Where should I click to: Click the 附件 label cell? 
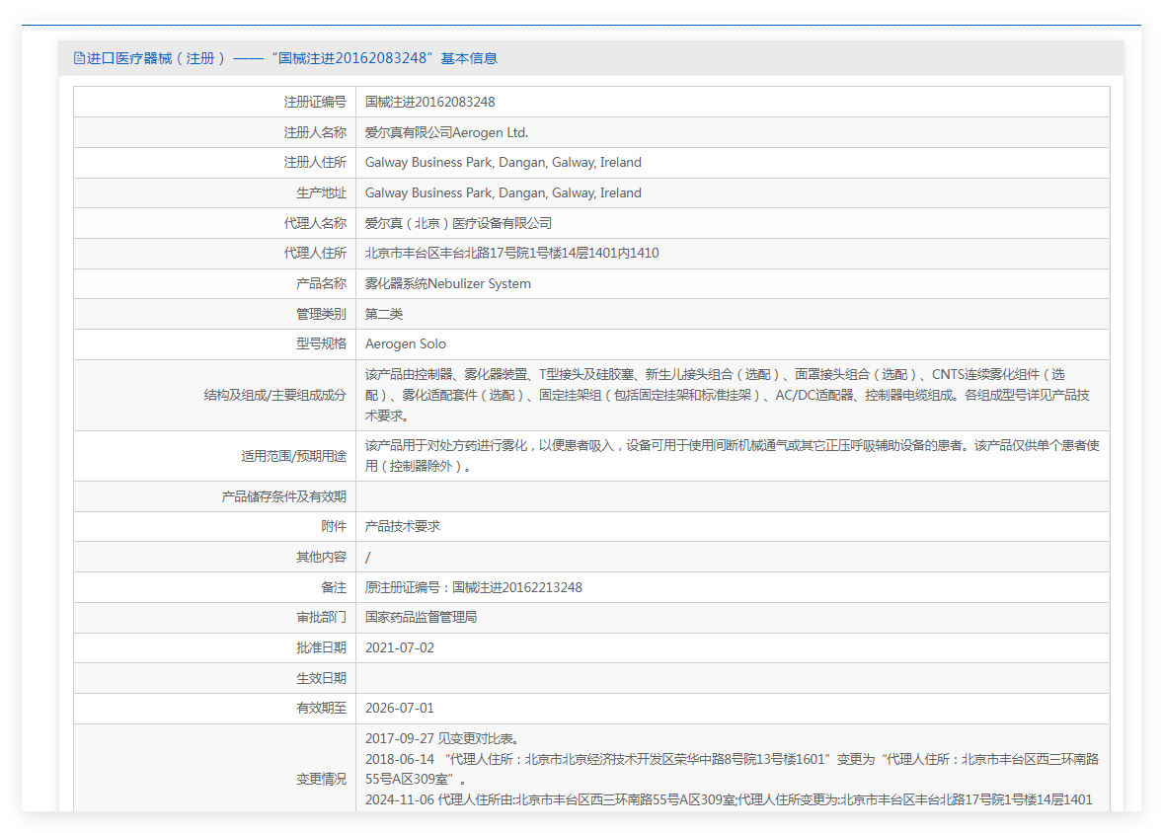pyautogui.click(x=214, y=526)
